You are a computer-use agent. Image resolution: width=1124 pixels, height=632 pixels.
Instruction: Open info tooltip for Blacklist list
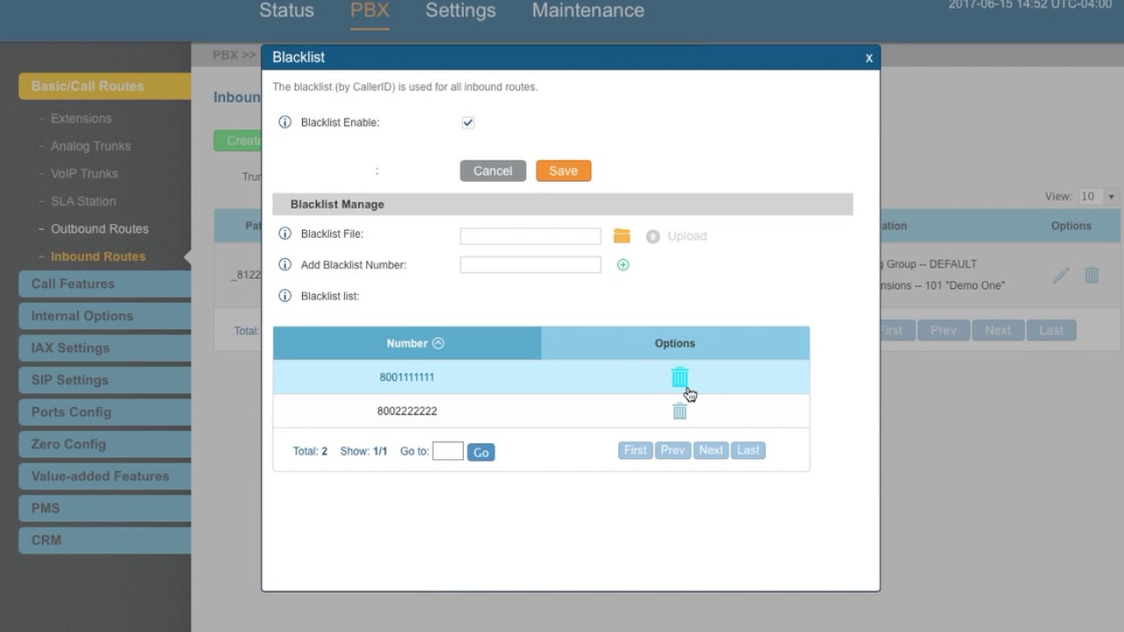point(285,296)
